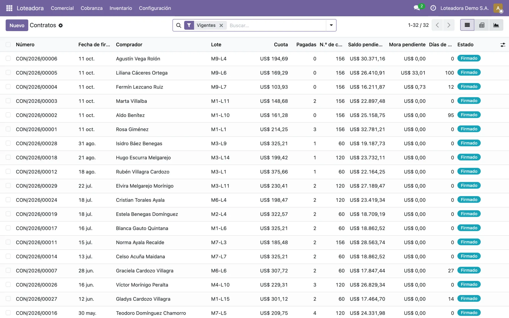The image size is (509, 318).
Task: Sort by the Cuota column header
Action: [x=281, y=45]
